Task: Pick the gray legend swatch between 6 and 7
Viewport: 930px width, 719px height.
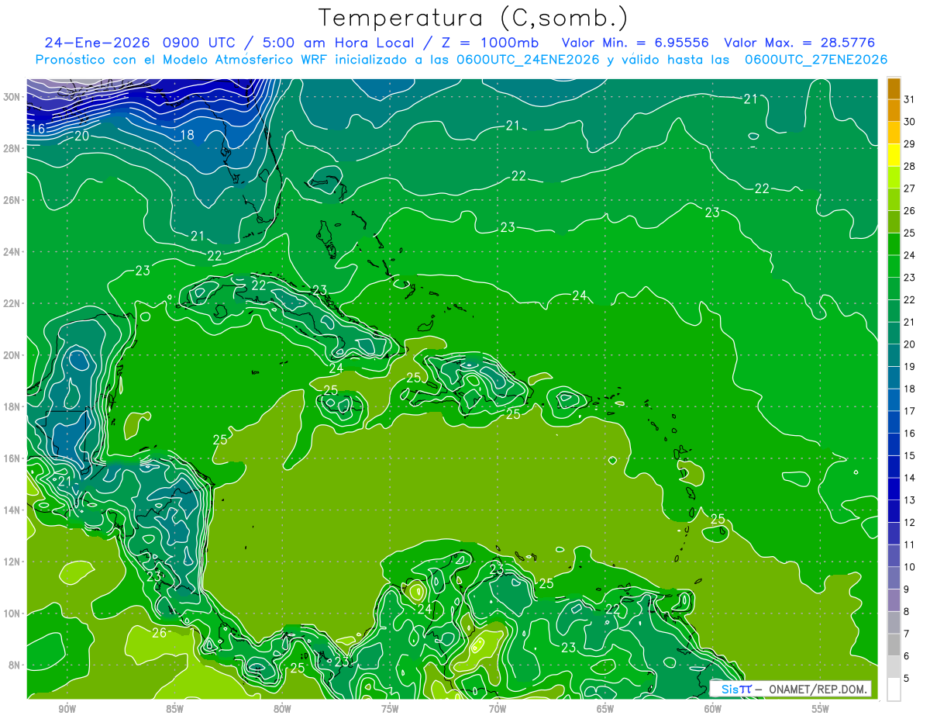Action: tap(894, 645)
